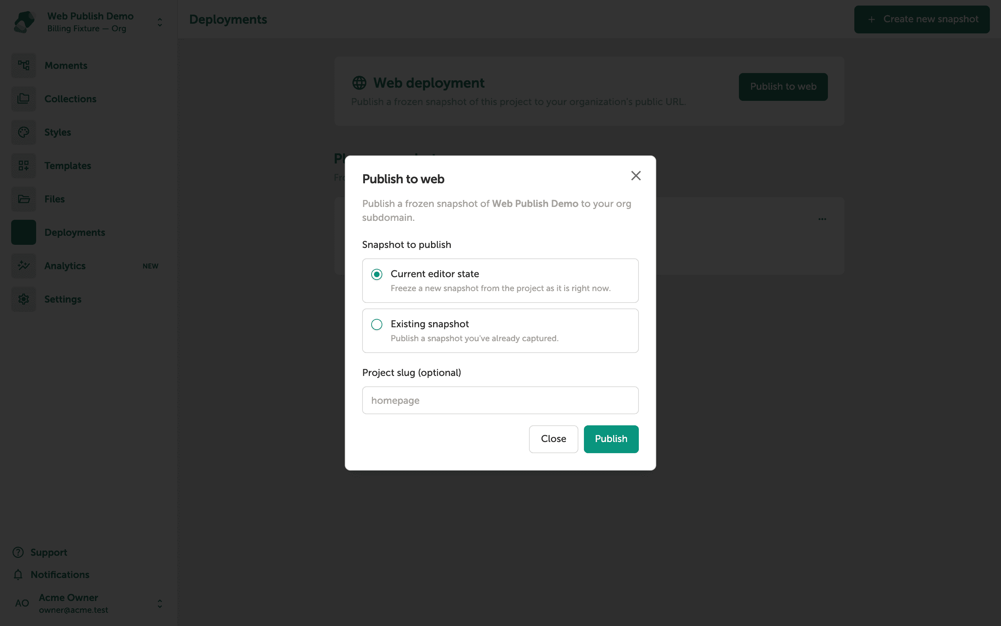Click the AO user avatar
1001x626 pixels.
(22, 603)
